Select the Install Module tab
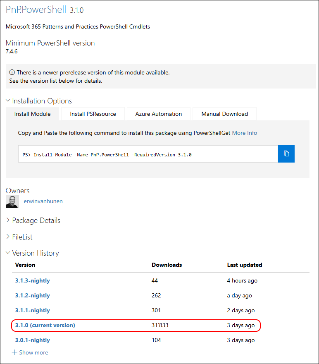Image resolution: width=319 pixels, height=364 pixels. [x=33, y=114]
